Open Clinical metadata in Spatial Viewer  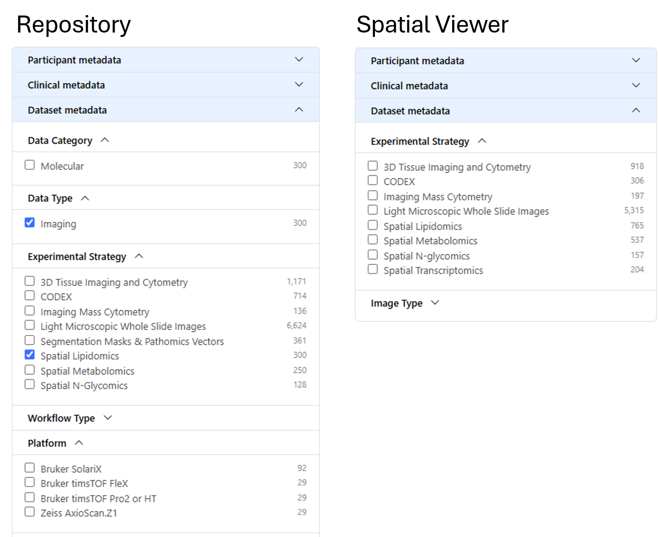[x=506, y=86]
